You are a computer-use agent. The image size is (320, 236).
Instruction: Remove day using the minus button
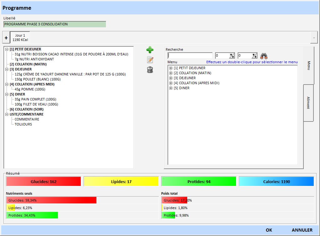(x=314, y=38)
